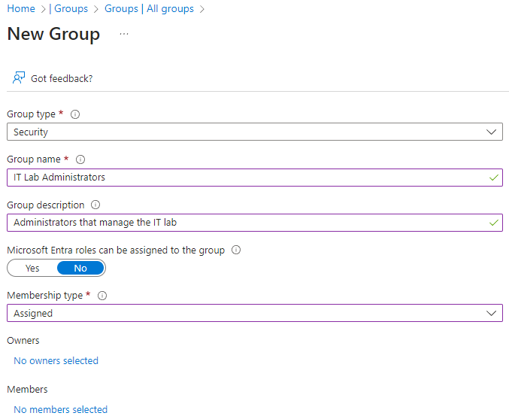Screen dimensions: 509x419
Task: Click info icon beside Group name label
Action: pyautogui.click(x=80, y=159)
